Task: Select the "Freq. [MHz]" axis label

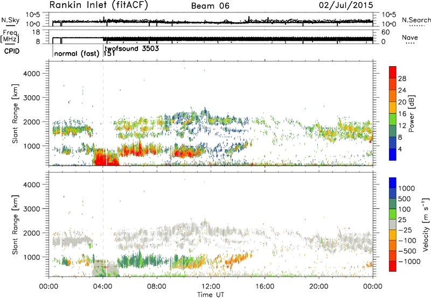Action: 10,37
